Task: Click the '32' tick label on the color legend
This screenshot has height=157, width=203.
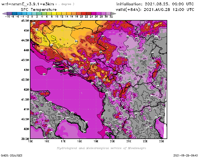Action: [111, 17]
